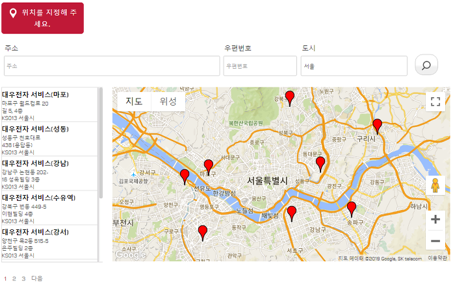Switch map to 위성 satellite view
The image size is (455, 287).
pos(168,101)
